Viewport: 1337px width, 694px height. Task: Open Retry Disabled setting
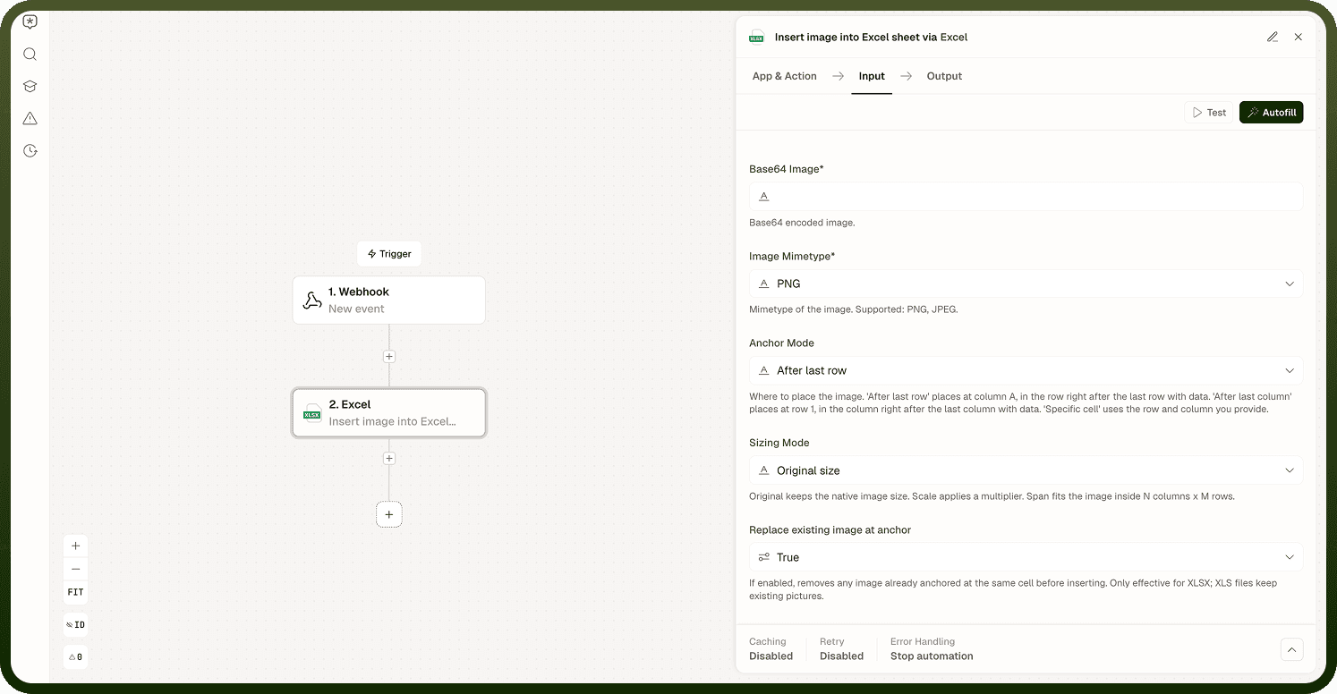tap(841, 649)
